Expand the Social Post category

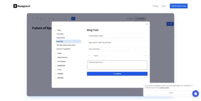[60, 66]
